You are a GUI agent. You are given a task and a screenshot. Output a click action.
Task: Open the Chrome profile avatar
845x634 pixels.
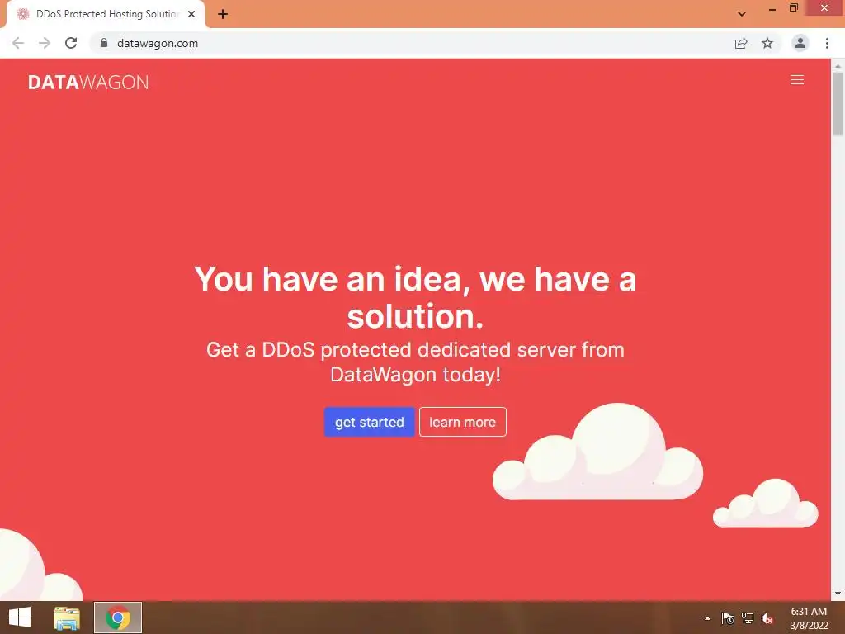click(800, 43)
